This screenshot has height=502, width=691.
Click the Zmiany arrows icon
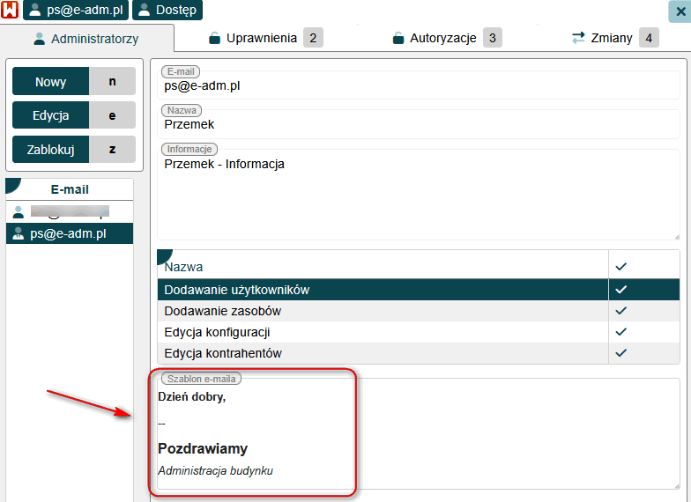point(578,38)
